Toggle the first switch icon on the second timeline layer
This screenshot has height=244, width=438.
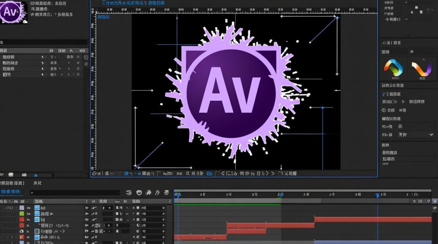point(87,214)
